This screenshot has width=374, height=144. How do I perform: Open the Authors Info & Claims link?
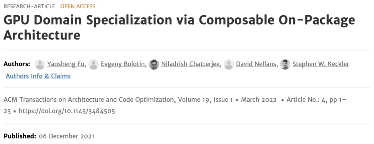pos(38,76)
